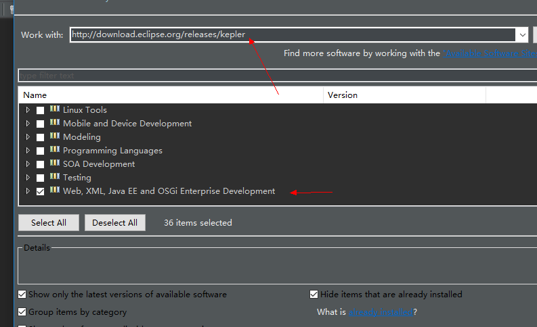Screen dimensions: 537x327
Task: Click the Programming Languages category icon
Action: pos(55,149)
